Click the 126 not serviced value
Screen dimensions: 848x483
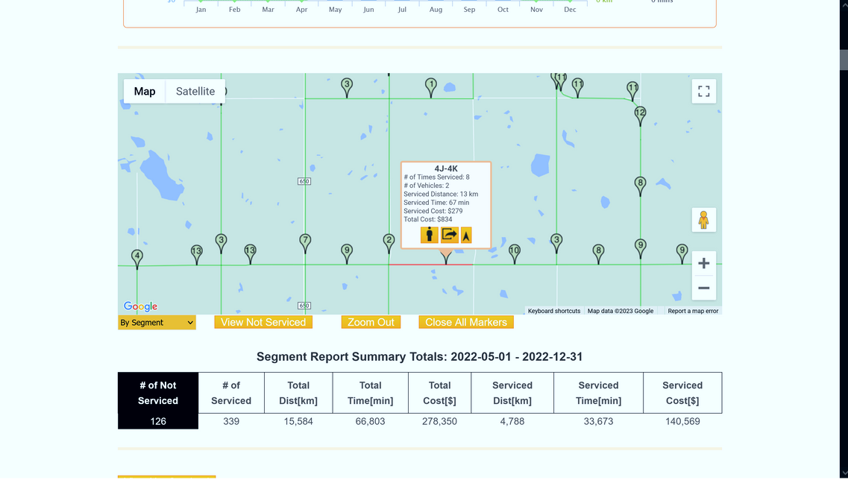click(158, 421)
